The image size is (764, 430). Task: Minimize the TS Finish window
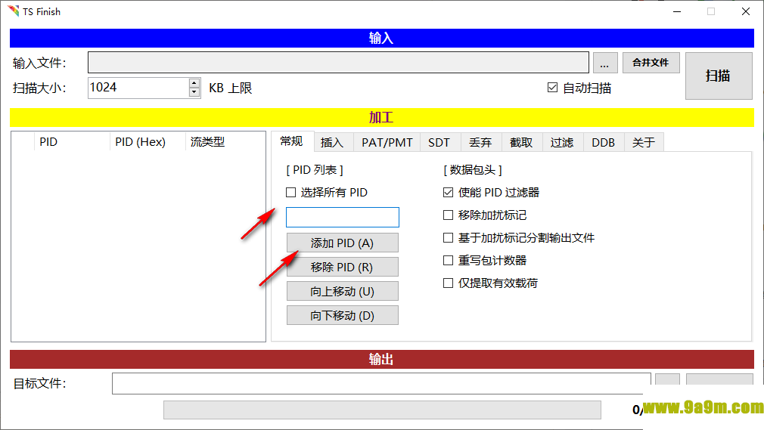click(677, 11)
